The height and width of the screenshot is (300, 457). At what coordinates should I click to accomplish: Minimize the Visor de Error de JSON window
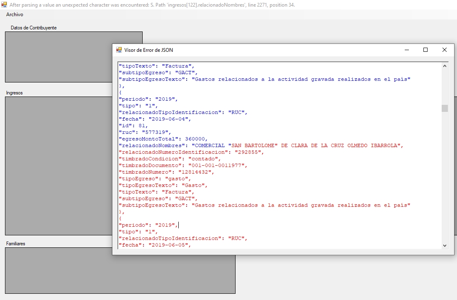point(406,50)
